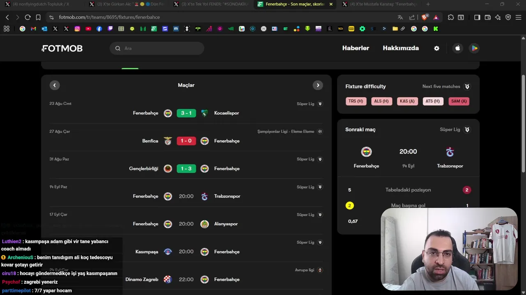The width and height of the screenshot is (526, 295).
Task: Open the 1 - 0 Benfica match score
Action: pos(186,141)
